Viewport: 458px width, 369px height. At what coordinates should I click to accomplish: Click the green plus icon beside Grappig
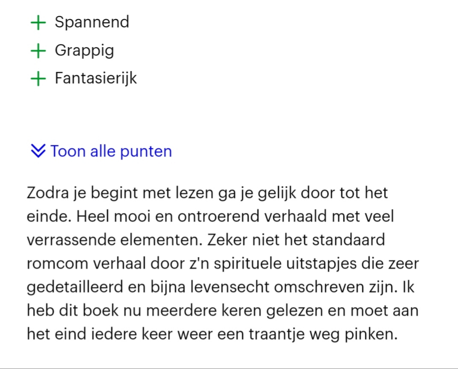point(38,50)
